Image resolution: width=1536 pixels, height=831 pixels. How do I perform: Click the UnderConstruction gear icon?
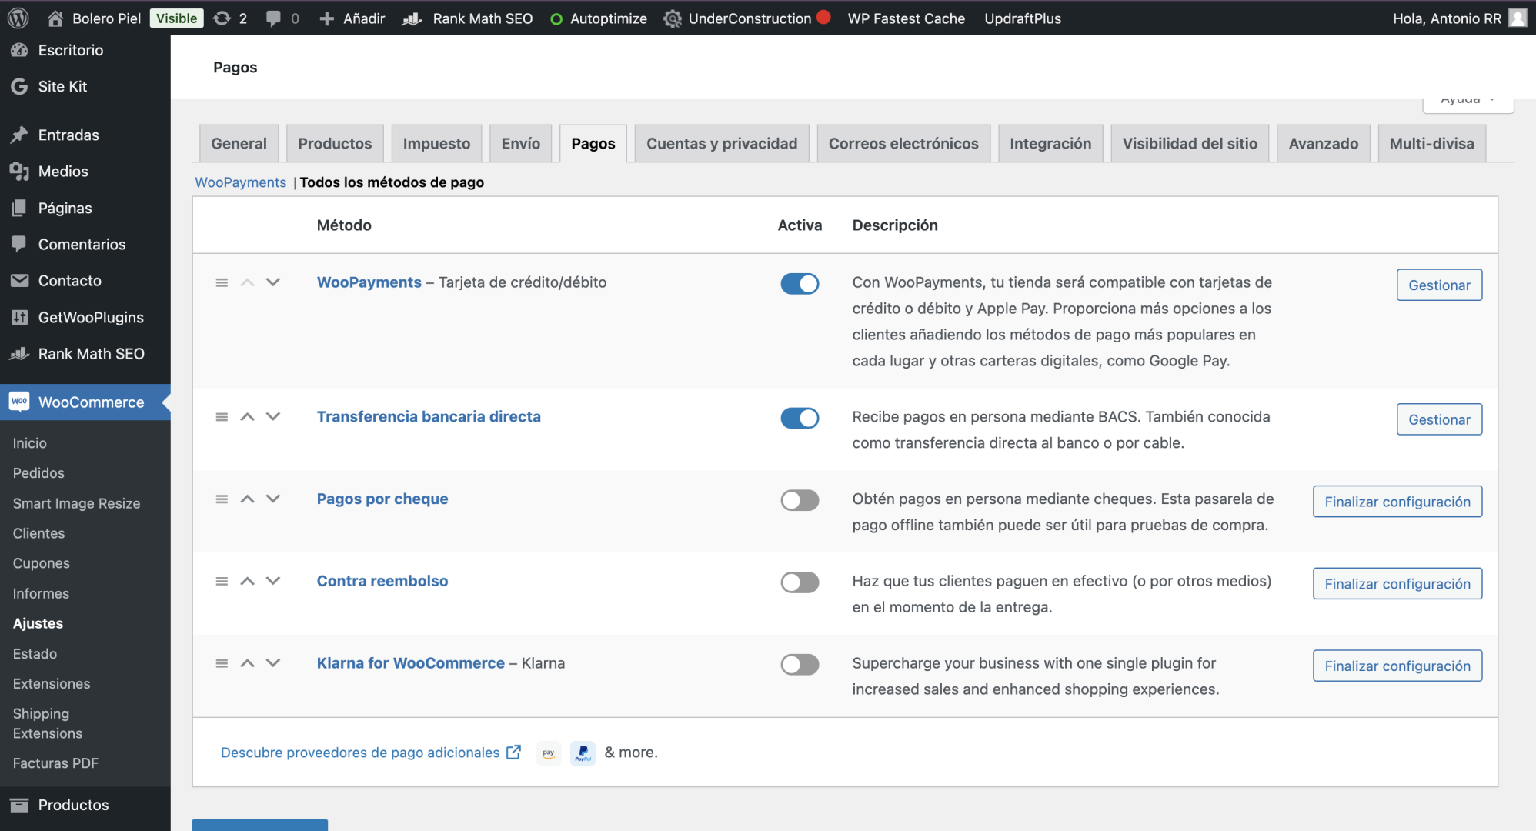tap(673, 18)
